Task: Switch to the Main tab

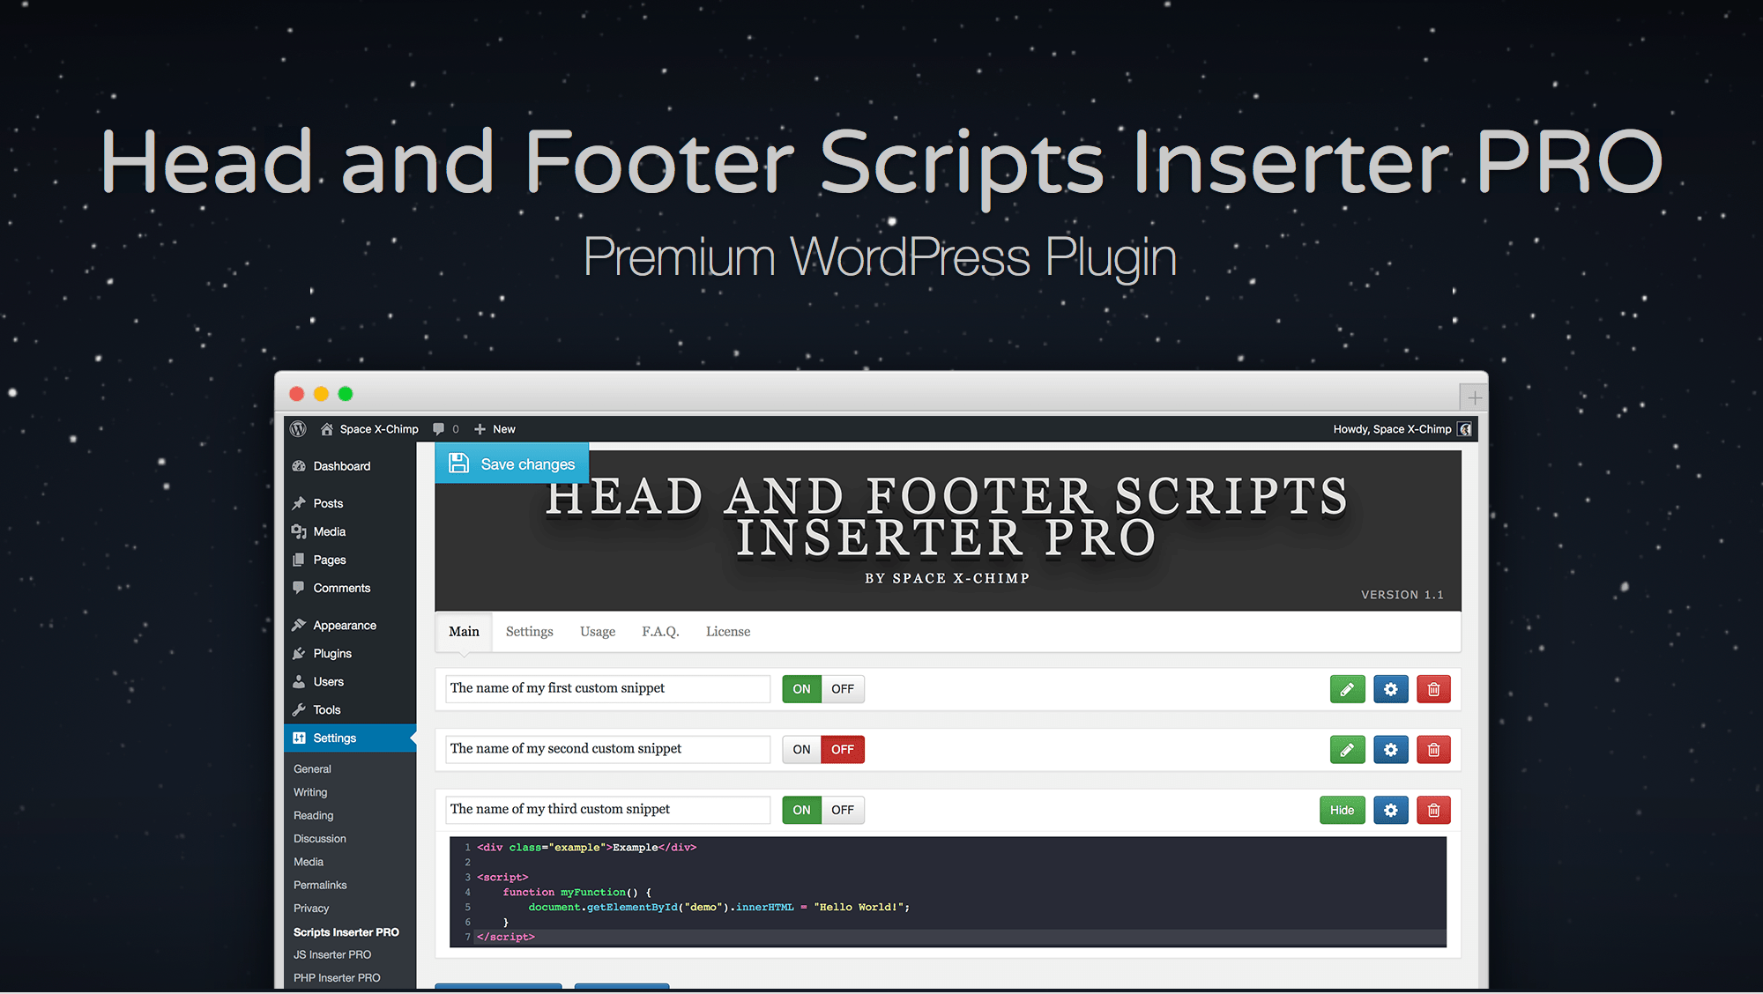Action: tap(464, 632)
